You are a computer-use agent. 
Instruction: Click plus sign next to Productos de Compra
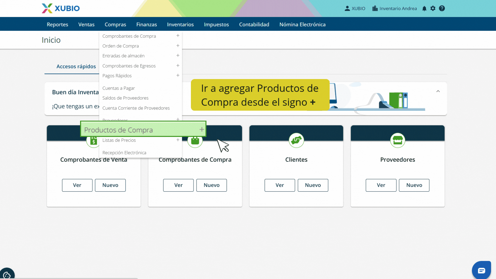pyautogui.click(x=202, y=129)
